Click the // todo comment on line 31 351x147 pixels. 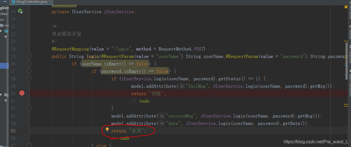pos(140,101)
